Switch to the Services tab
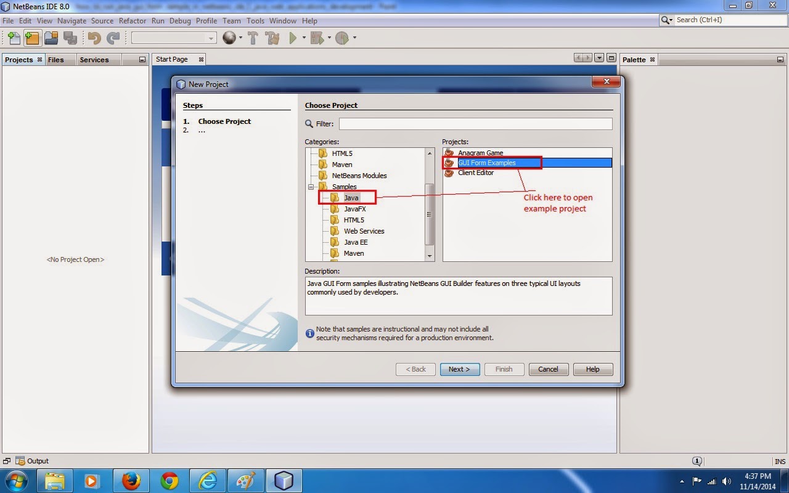The image size is (789, 493). click(96, 59)
